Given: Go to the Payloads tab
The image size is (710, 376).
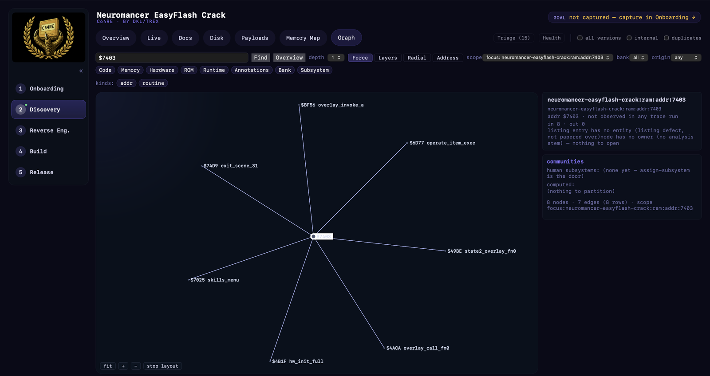Looking at the screenshot, I should click(x=255, y=38).
